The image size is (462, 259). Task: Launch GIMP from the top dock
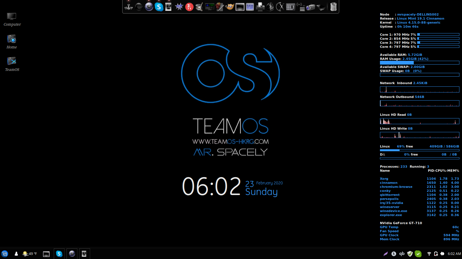(230, 7)
